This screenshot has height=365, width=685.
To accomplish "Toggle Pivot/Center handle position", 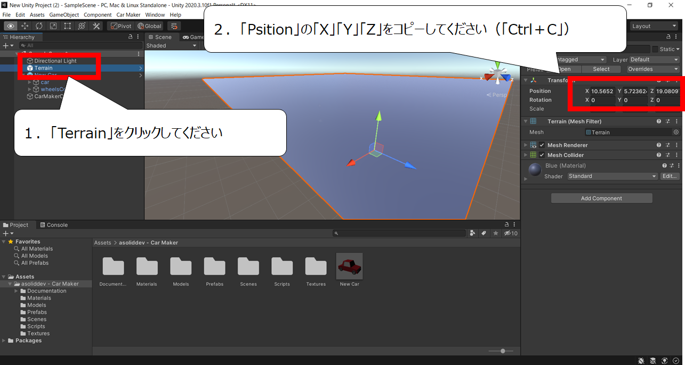I will tap(121, 26).
